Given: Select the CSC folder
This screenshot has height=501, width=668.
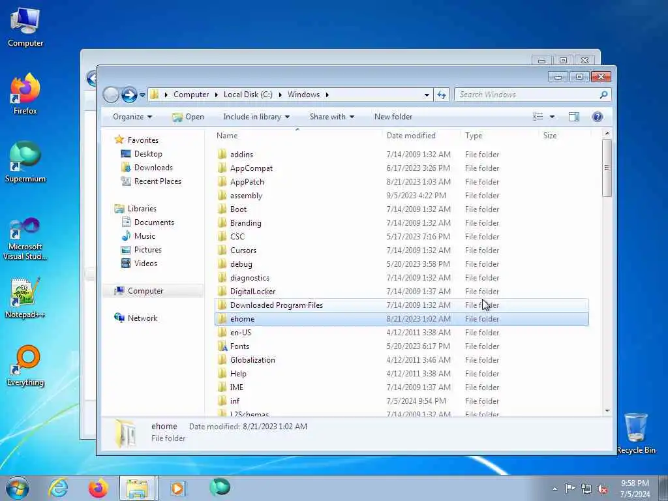Looking at the screenshot, I should pos(237,236).
